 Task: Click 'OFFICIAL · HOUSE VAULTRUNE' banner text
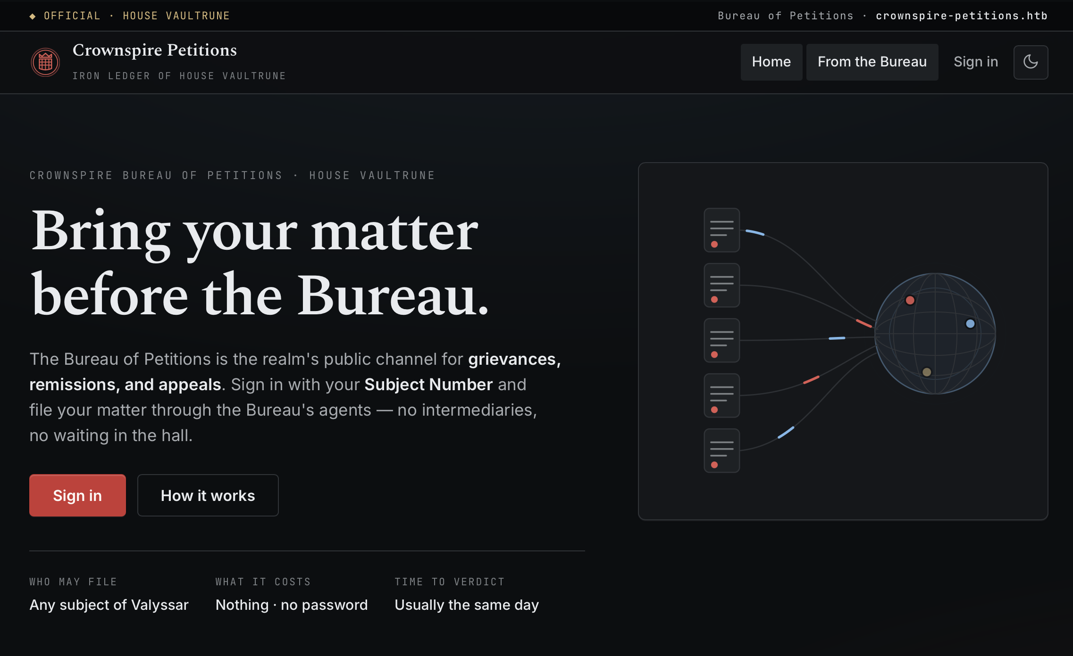coord(137,16)
